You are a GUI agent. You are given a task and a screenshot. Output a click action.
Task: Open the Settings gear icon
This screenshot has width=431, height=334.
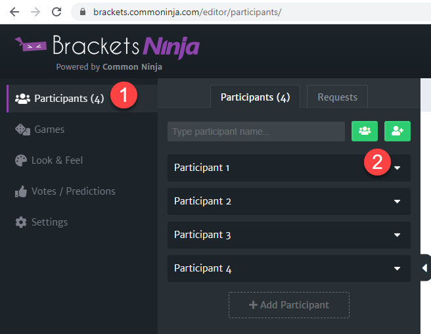coord(21,222)
